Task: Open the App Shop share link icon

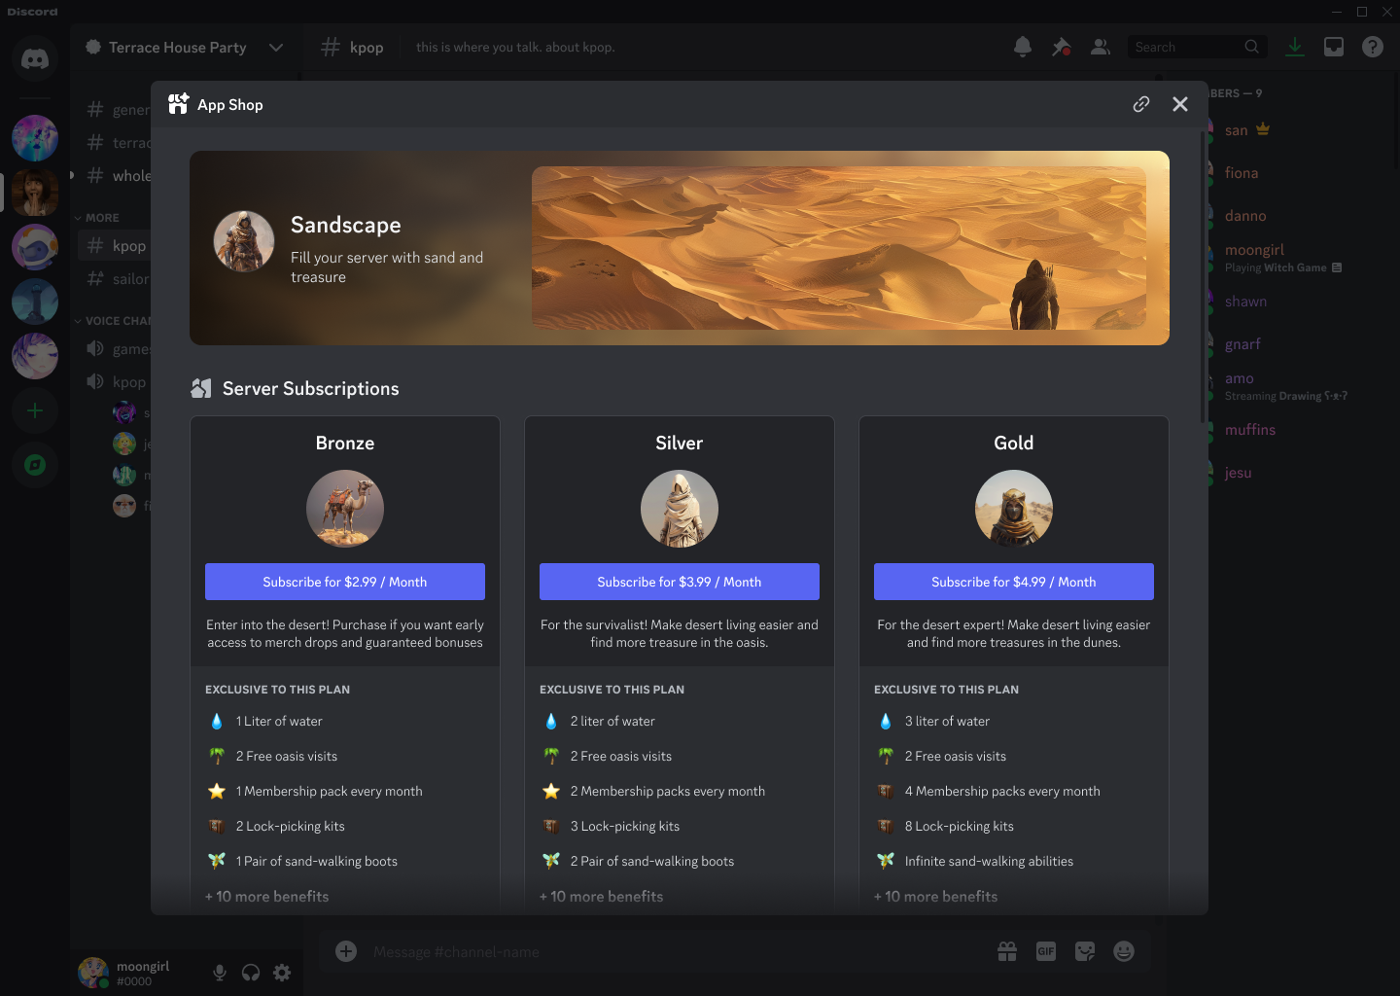Action: pyautogui.click(x=1140, y=104)
